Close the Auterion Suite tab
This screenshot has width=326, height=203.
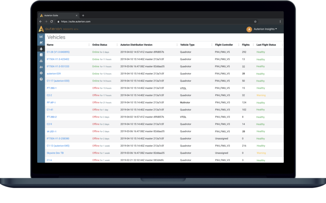point(76,15)
